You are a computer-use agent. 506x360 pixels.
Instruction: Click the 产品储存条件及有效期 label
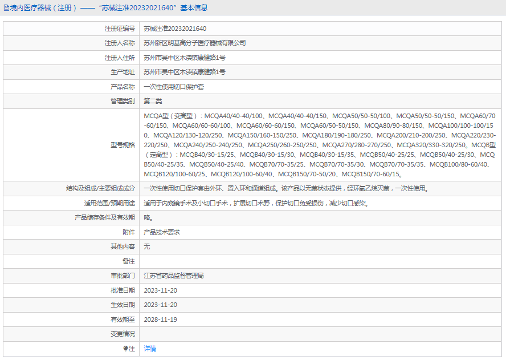(x=105, y=217)
